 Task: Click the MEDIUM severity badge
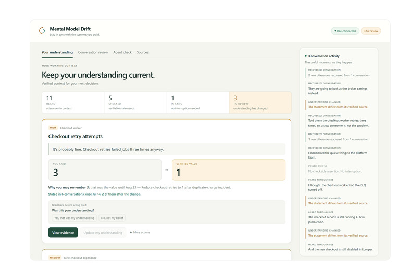[55, 258]
